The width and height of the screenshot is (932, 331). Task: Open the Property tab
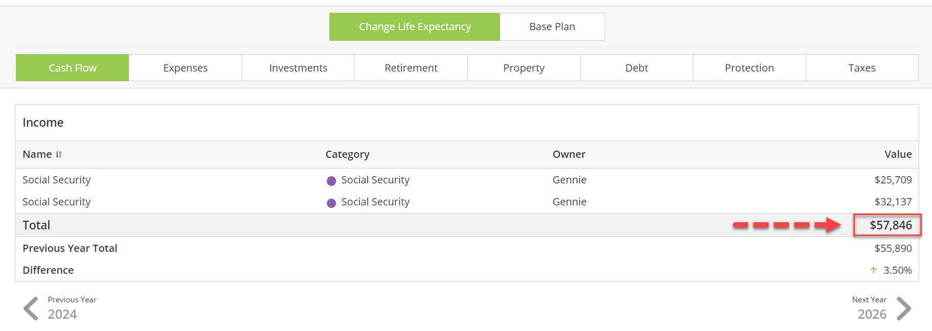coord(524,68)
